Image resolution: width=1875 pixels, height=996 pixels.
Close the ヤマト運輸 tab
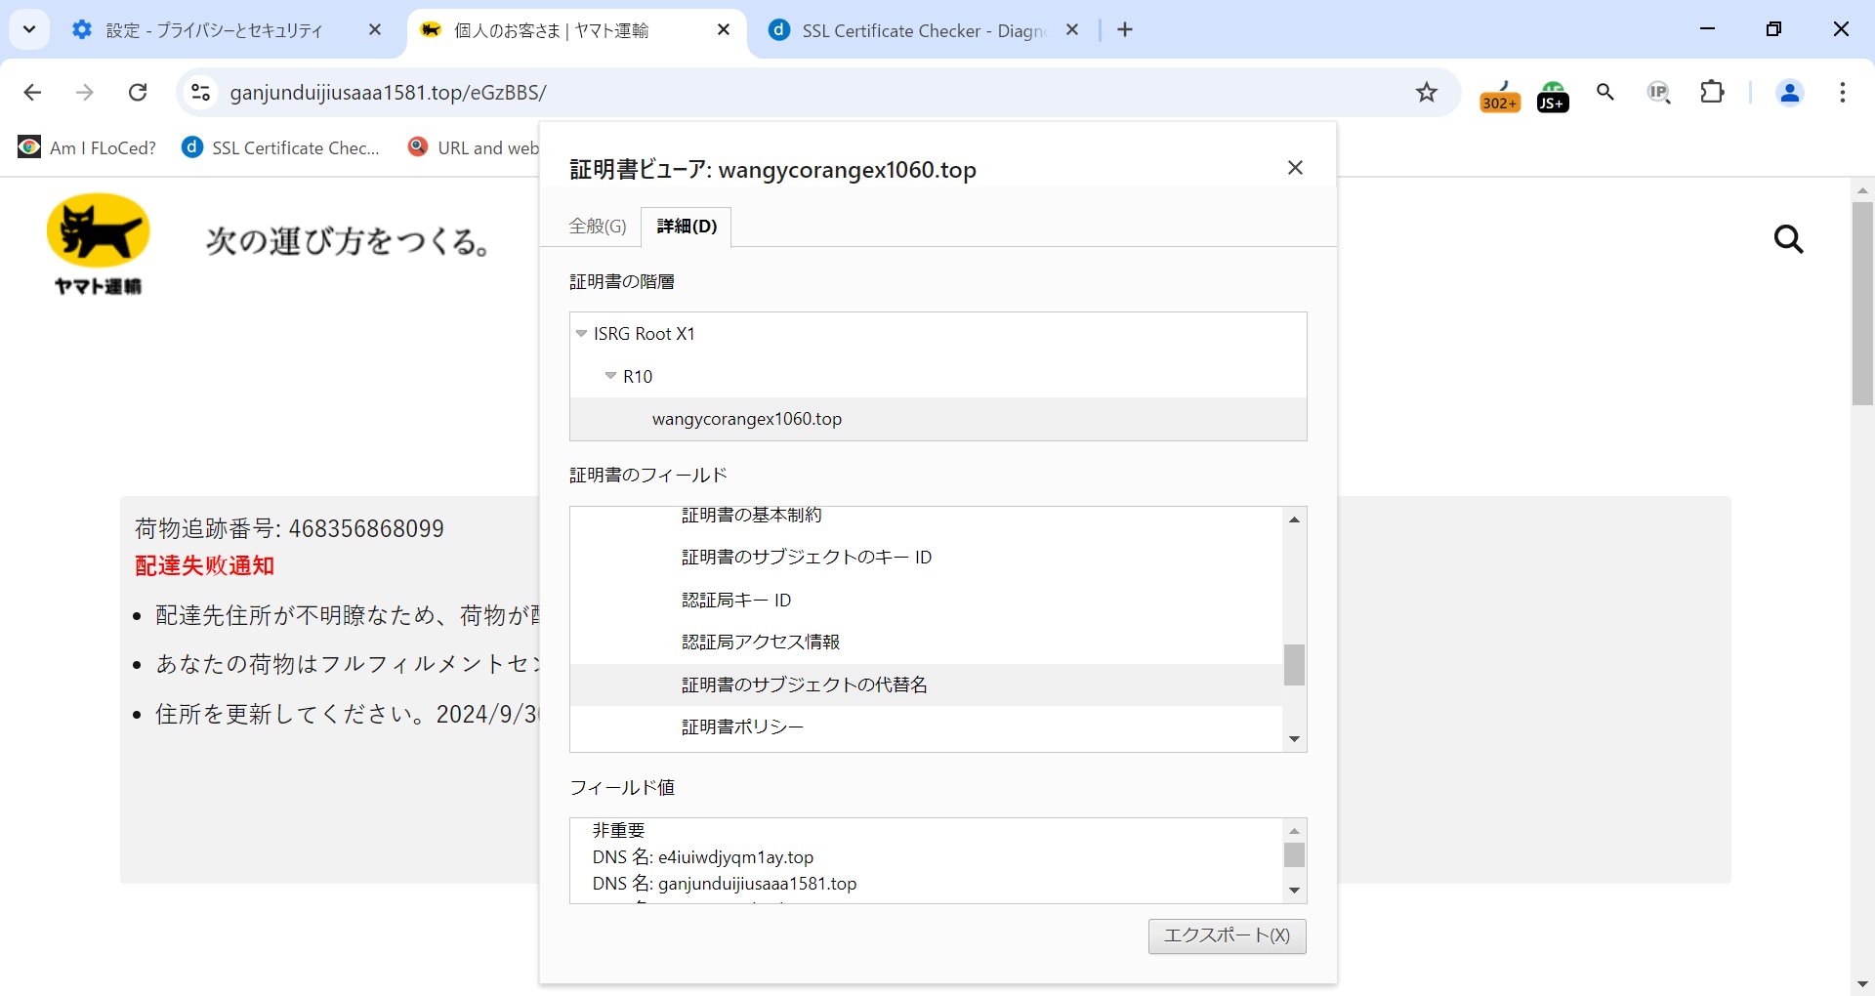pyautogui.click(x=724, y=30)
